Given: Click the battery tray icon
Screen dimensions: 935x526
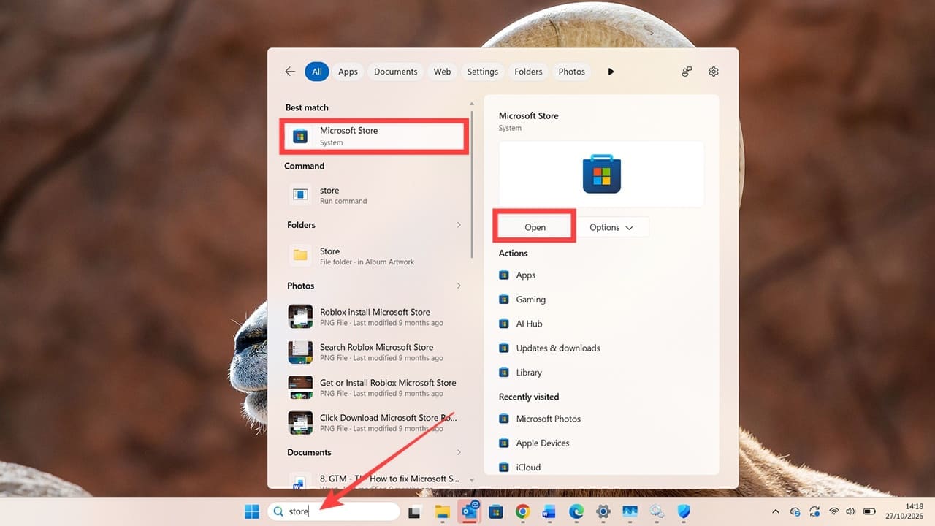Looking at the screenshot, I should [x=869, y=511].
